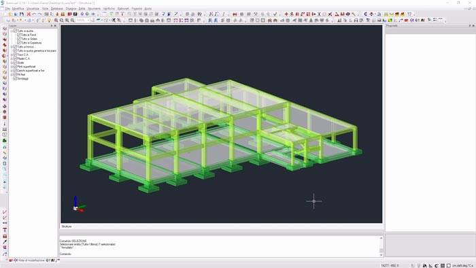The height and width of the screenshot is (268, 476).
Task: Click the red plus icon in top toolbar
Action: pos(286,14)
